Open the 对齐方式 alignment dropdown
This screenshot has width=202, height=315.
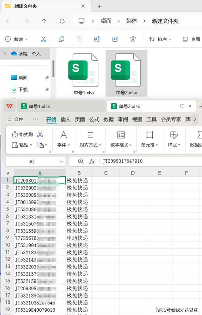coord(90,139)
